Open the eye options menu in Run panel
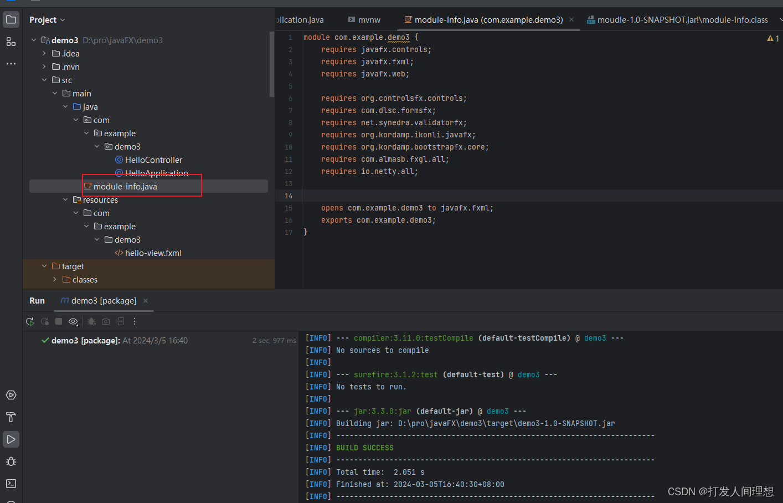Image resolution: width=783 pixels, height=503 pixels. [x=73, y=321]
